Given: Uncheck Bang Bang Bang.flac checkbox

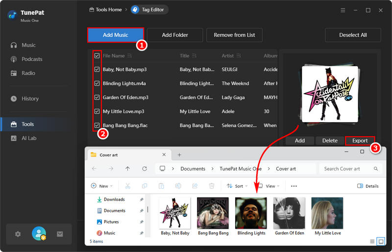Looking at the screenshot, I should (x=97, y=125).
